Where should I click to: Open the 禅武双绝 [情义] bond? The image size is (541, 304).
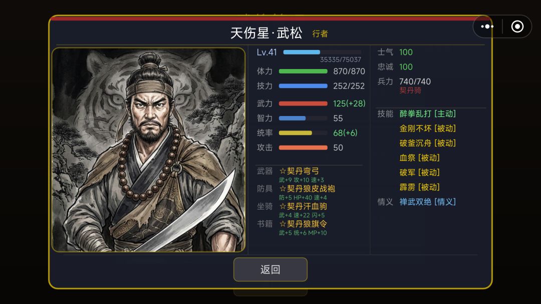coord(427,201)
